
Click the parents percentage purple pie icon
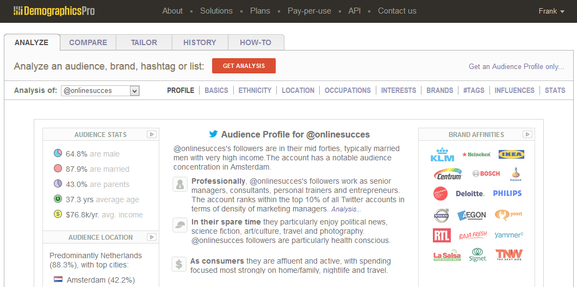(58, 184)
